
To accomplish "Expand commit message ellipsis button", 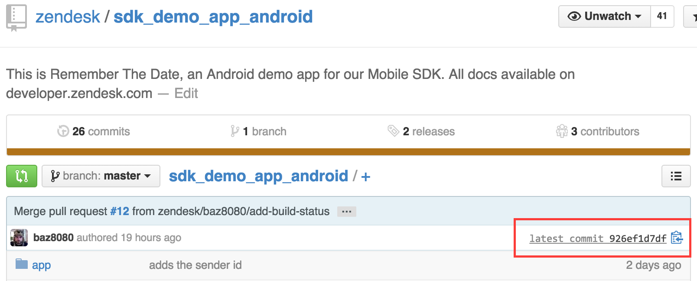I will [x=347, y=212].
